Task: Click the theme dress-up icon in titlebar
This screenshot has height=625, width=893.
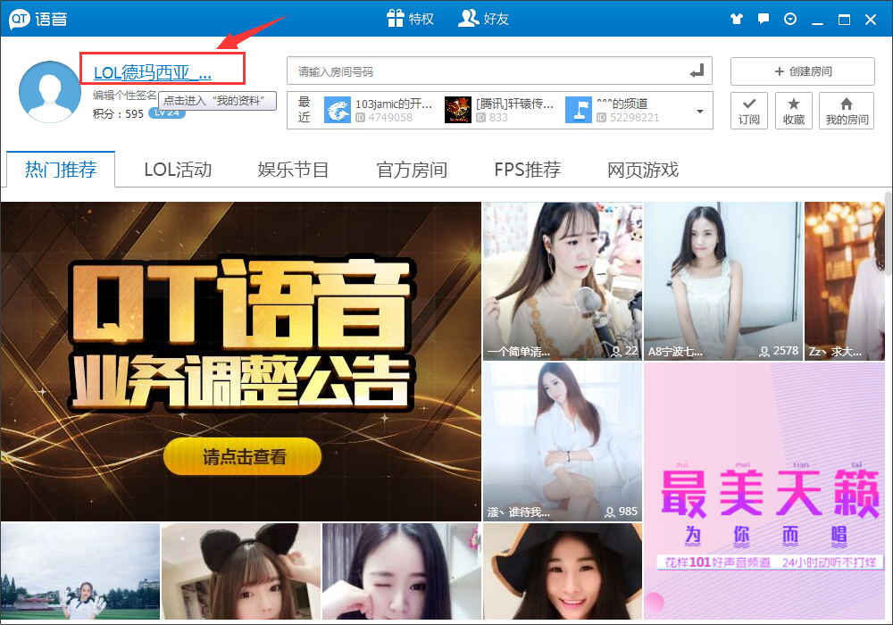Action: [x=736, y=18]
